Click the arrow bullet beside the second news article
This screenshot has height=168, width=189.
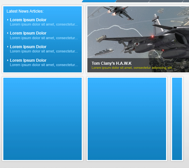pyautogui.click(x=8, y=33)
